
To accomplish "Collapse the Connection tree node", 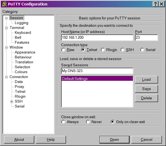I will (7, 77).
